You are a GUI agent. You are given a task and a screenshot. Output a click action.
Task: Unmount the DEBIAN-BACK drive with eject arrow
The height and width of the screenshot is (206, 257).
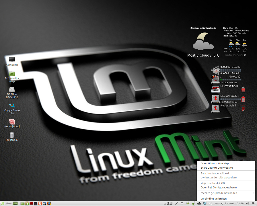(243, 99)
